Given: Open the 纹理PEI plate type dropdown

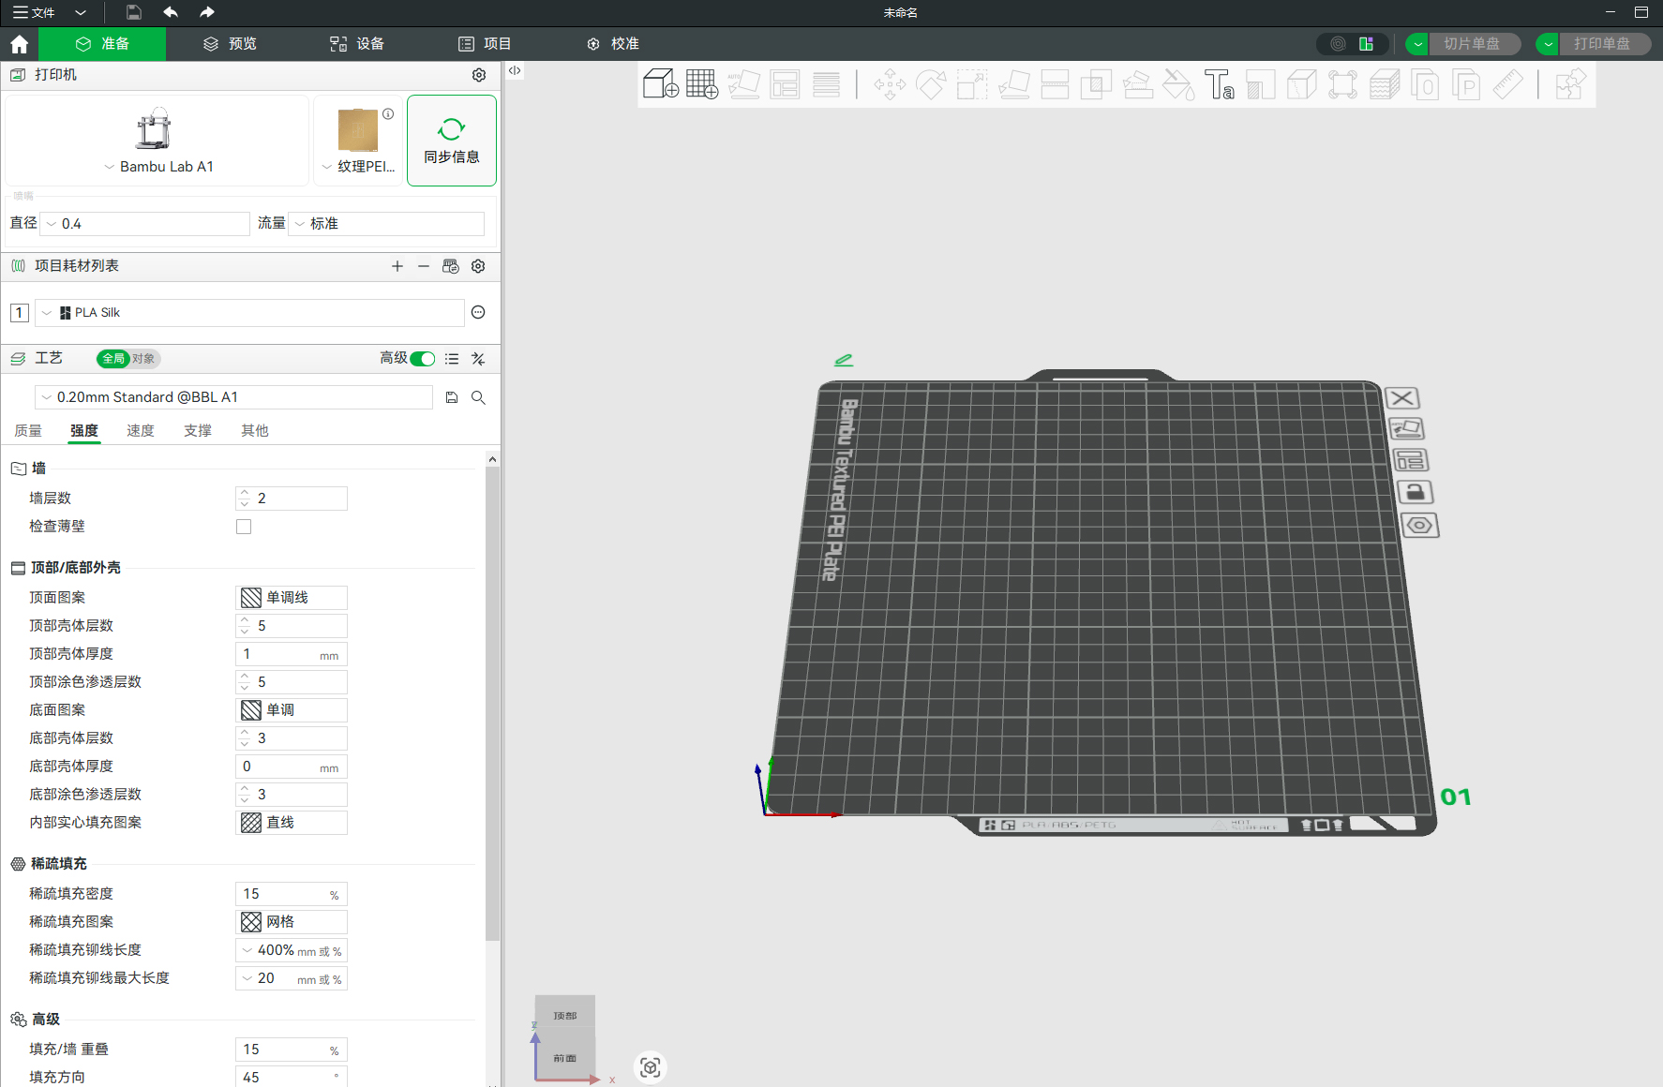Looking at the screenshot, I should coord(358,141).
